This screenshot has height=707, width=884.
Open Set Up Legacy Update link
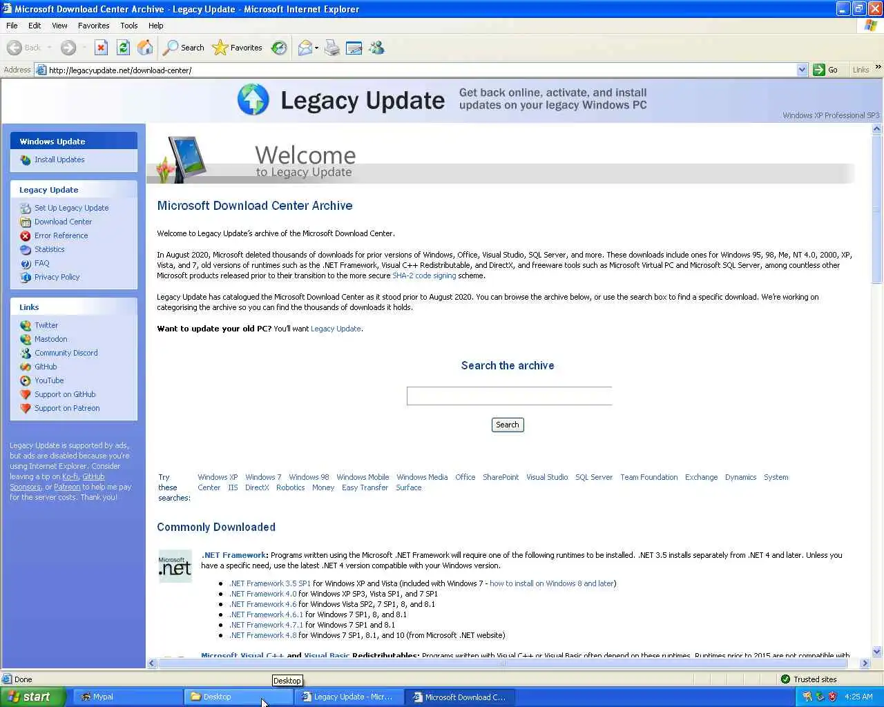(71, 208)
